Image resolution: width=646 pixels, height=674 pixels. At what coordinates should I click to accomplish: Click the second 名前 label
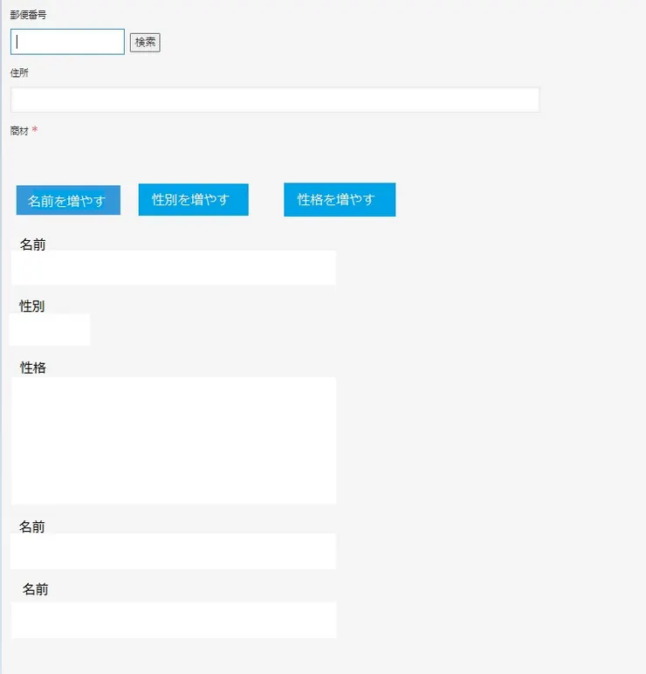pyautogui.click(x=32, y=526)
